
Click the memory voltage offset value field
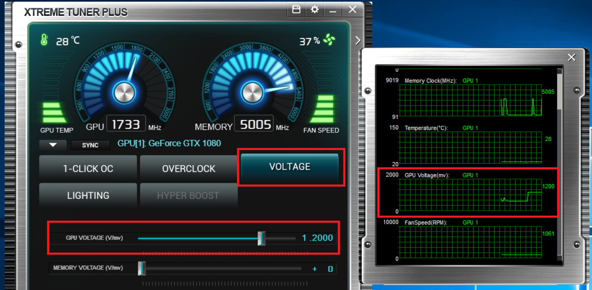(322, 269)
